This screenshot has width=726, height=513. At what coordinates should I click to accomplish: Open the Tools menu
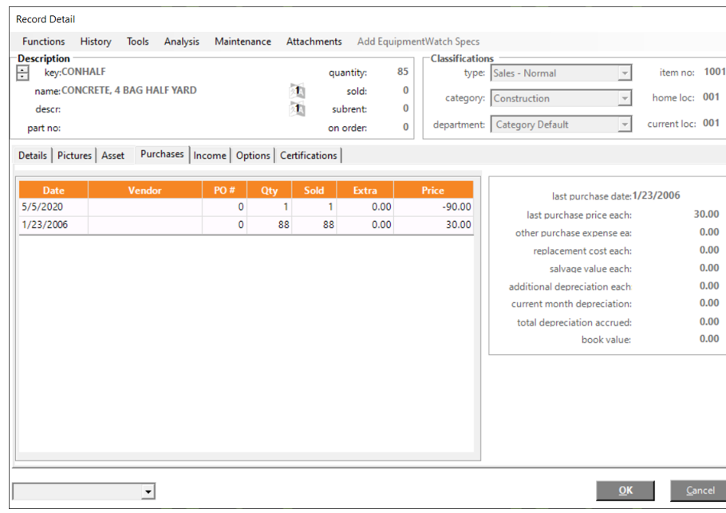137,41
